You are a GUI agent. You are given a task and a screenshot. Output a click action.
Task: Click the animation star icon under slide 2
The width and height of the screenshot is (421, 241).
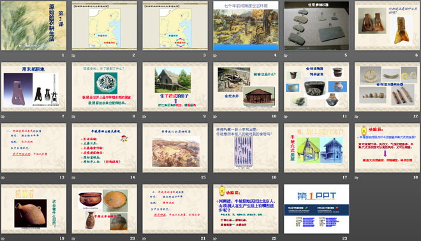click(73, 55)
